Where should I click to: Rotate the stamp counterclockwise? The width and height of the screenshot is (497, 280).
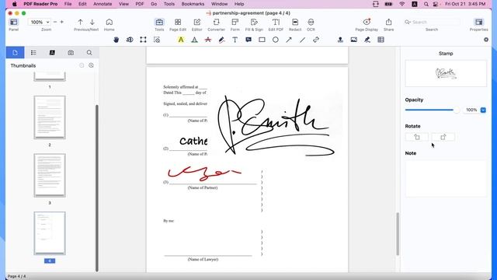pos(417,137)
